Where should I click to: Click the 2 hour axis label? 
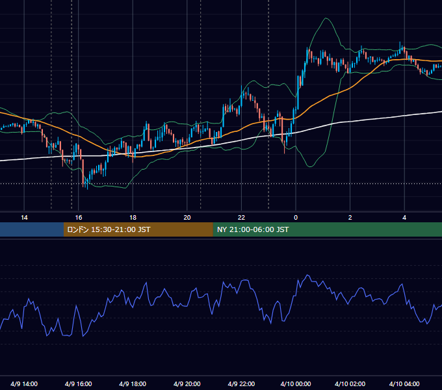(x=350, y=218)
